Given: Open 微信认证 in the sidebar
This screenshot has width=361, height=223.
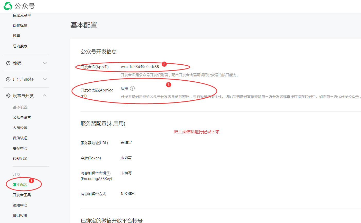Looking at the screenshot, I should [20, 138].
